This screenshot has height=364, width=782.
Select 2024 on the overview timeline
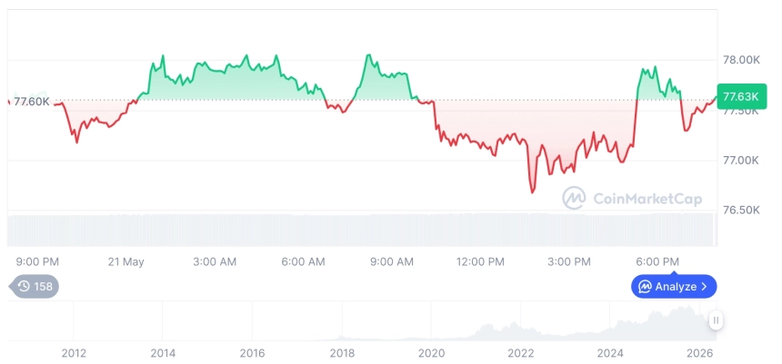[x=610, y=353]
